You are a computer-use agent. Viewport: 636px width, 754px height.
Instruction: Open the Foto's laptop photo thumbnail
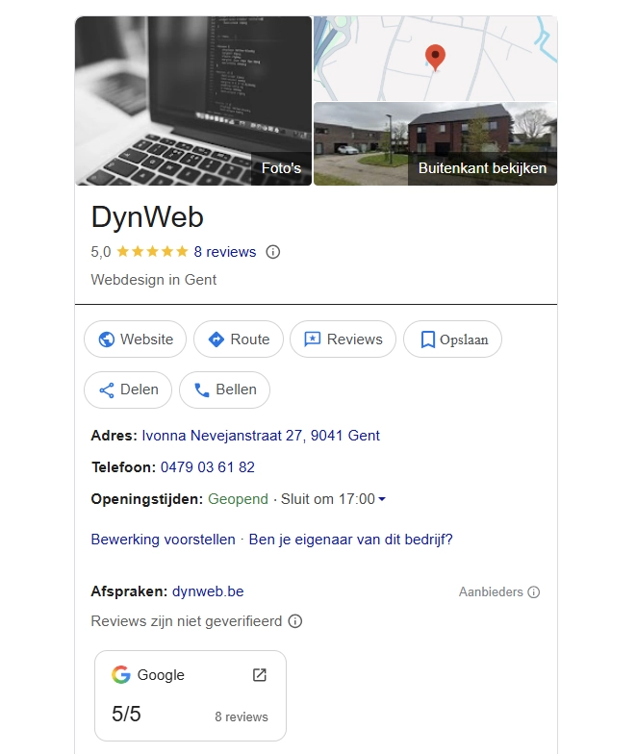coord(193,101)
